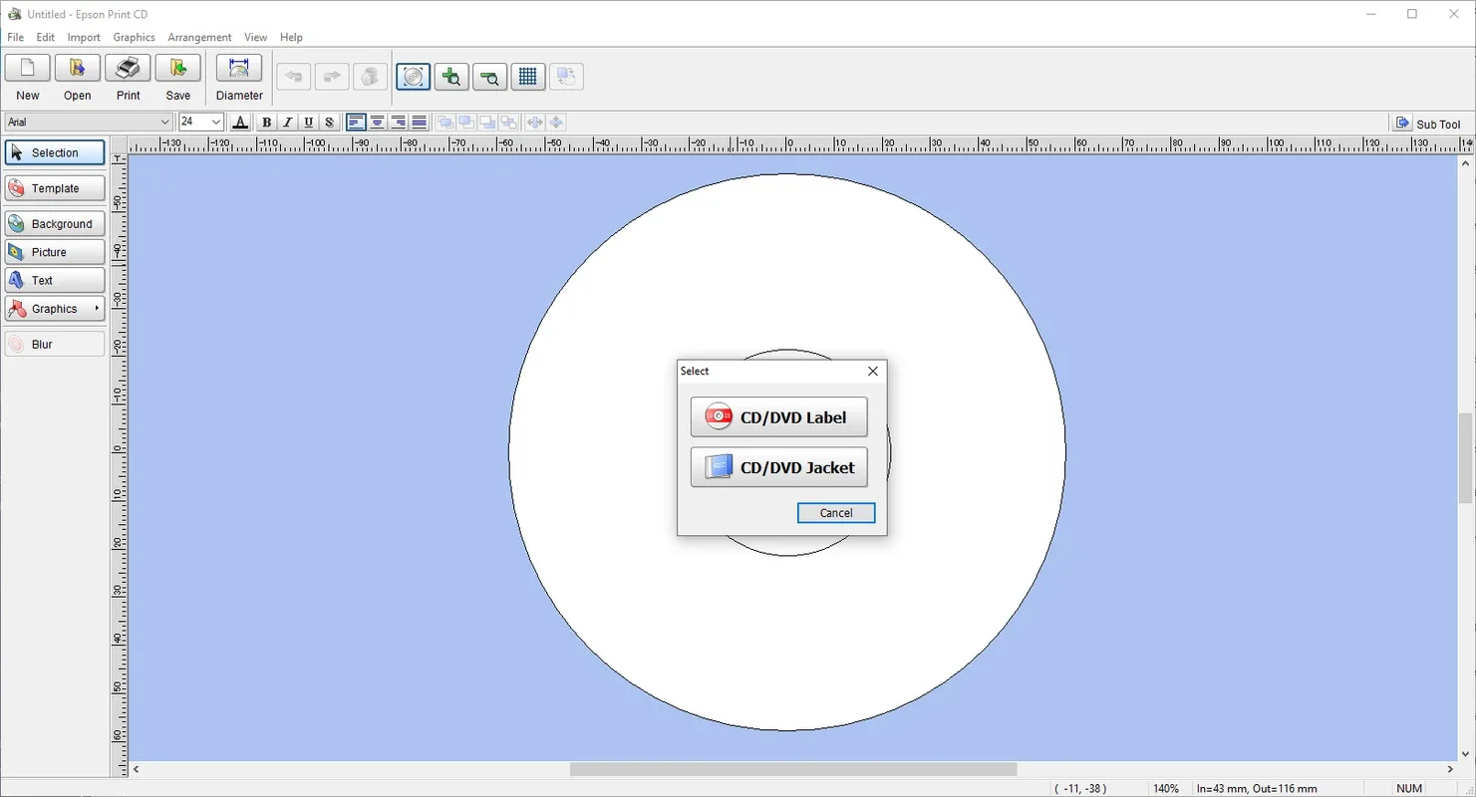The image size is (1476, 797).
Task: Open the Background tool
Action: click(55, 224)
